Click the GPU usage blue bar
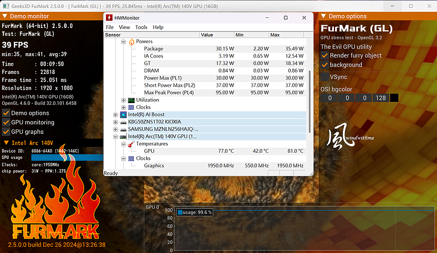Viewport: 437px width, 253px height. tap(67, 158)
